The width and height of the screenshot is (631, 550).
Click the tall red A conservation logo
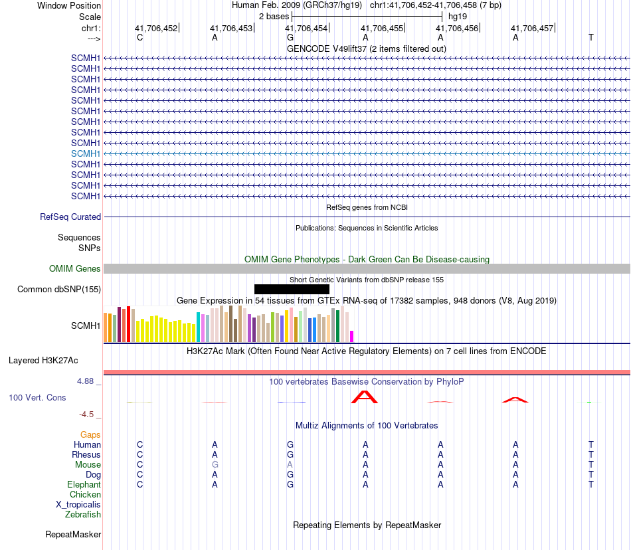point(365,397)
